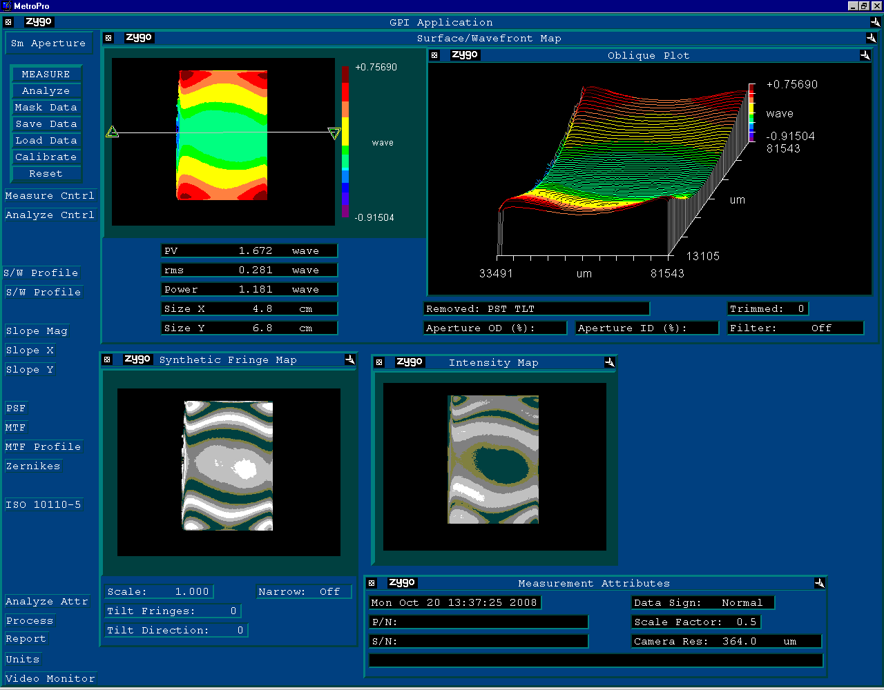884x690 pixels.
Task: Click right slice marker triangle on map
Action: point(334,133)
